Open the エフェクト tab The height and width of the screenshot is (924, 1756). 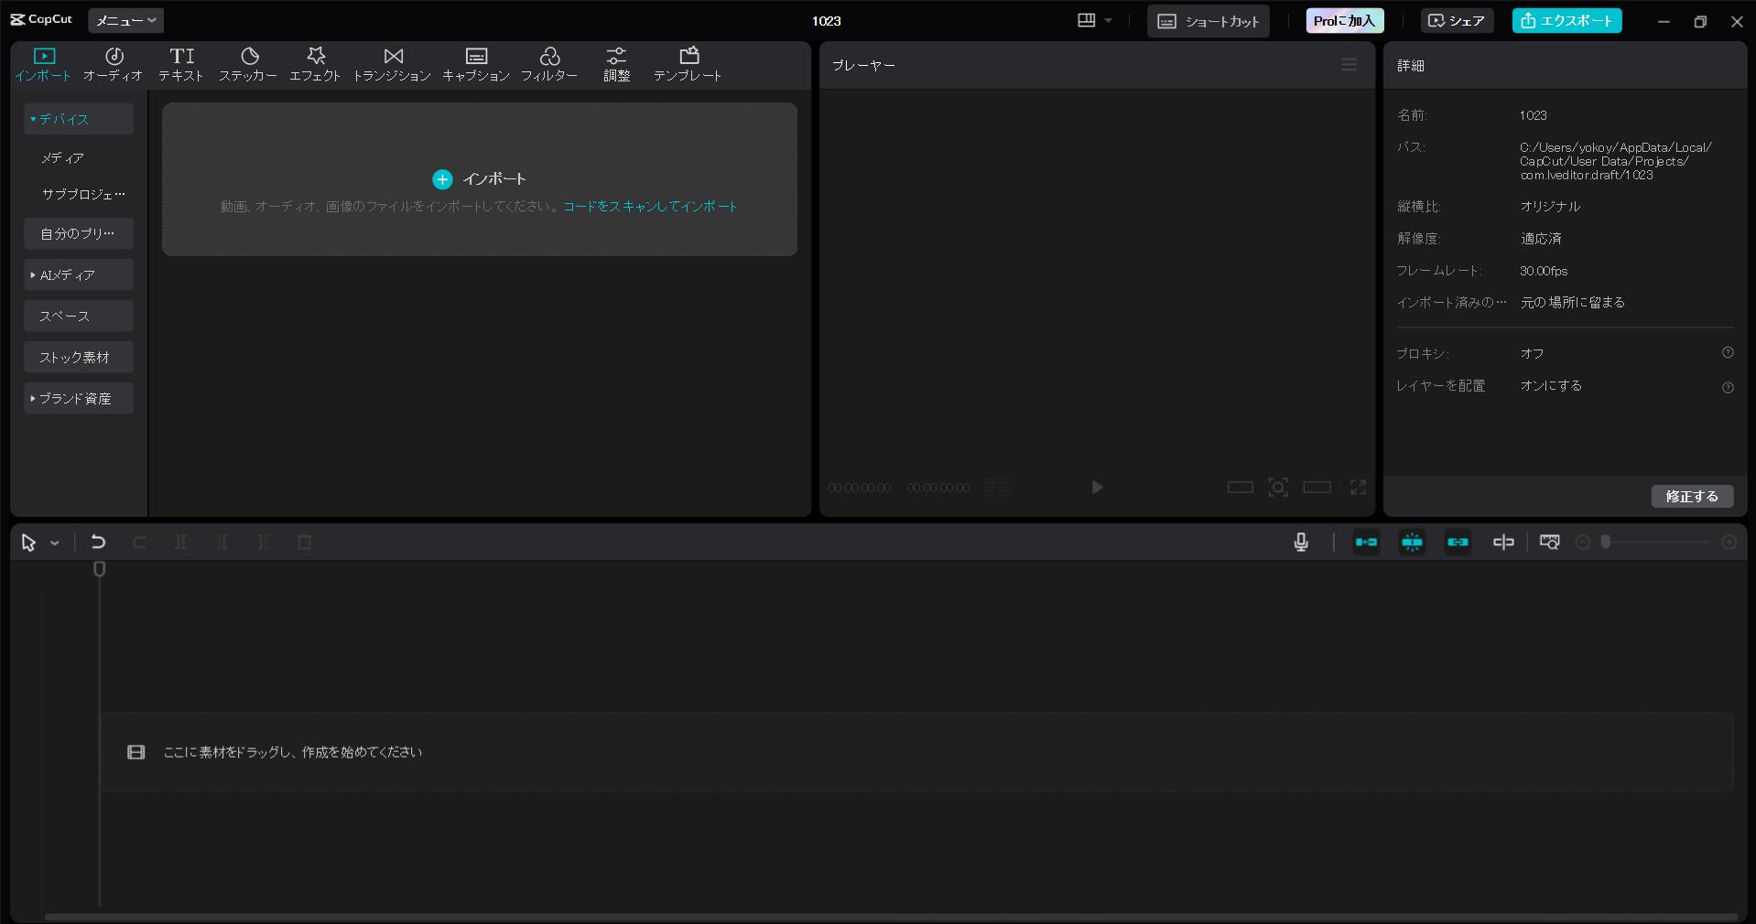tap(315, 65)
